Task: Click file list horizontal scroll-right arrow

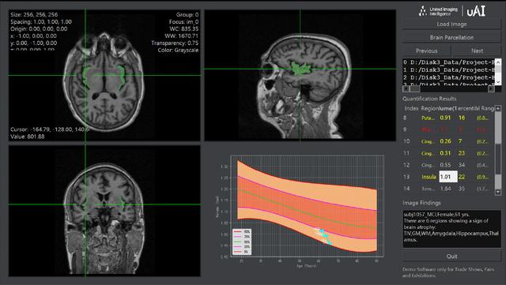Action: coord(491,88)
